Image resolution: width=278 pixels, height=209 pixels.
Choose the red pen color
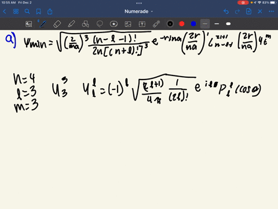tap(182, 24)
